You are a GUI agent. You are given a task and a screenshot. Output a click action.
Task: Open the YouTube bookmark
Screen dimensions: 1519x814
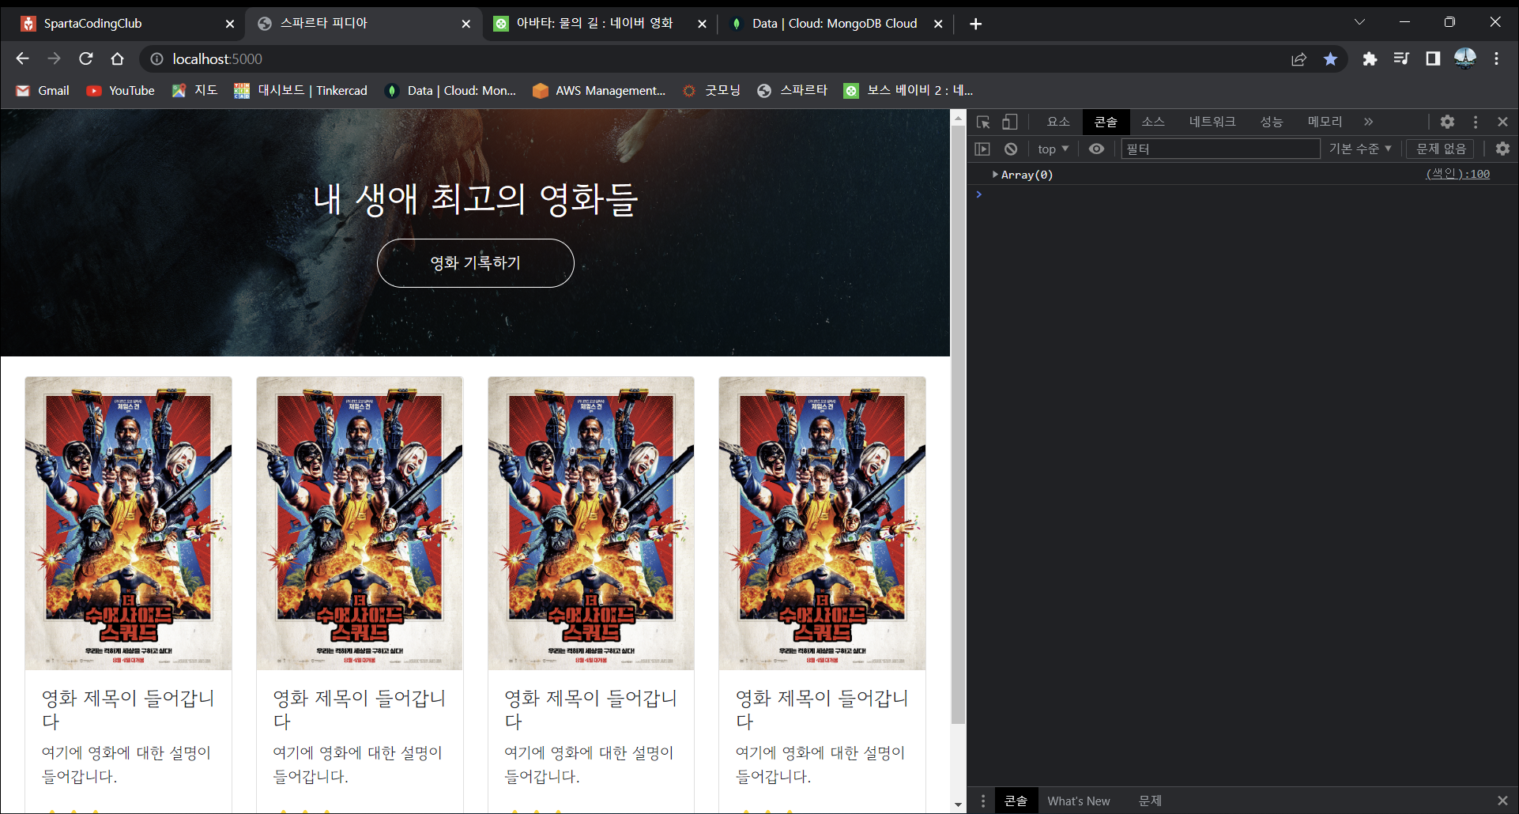point(121,90)
